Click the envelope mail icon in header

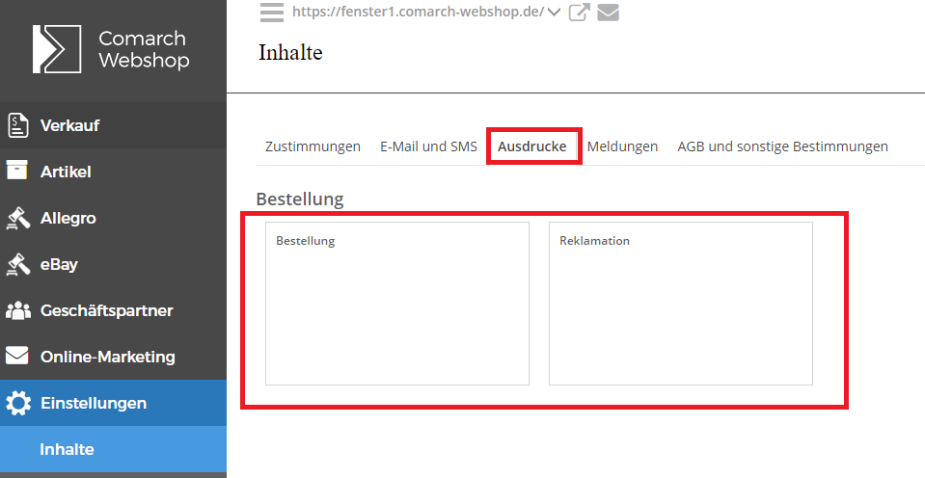point(608,13)
